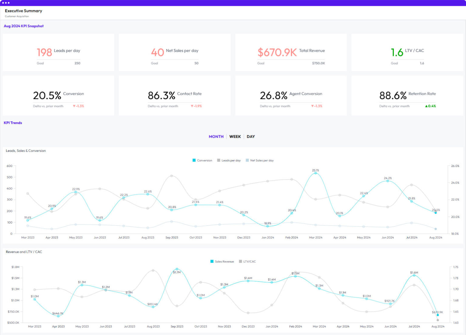Viewport: 466px width, 335px height.
Task: Toggle the LTV/CAC legend entry
Action: (248, 261)
